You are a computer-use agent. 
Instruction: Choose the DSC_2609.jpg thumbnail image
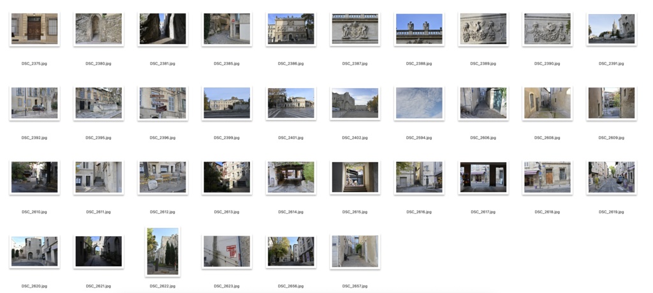click(612, 103)
